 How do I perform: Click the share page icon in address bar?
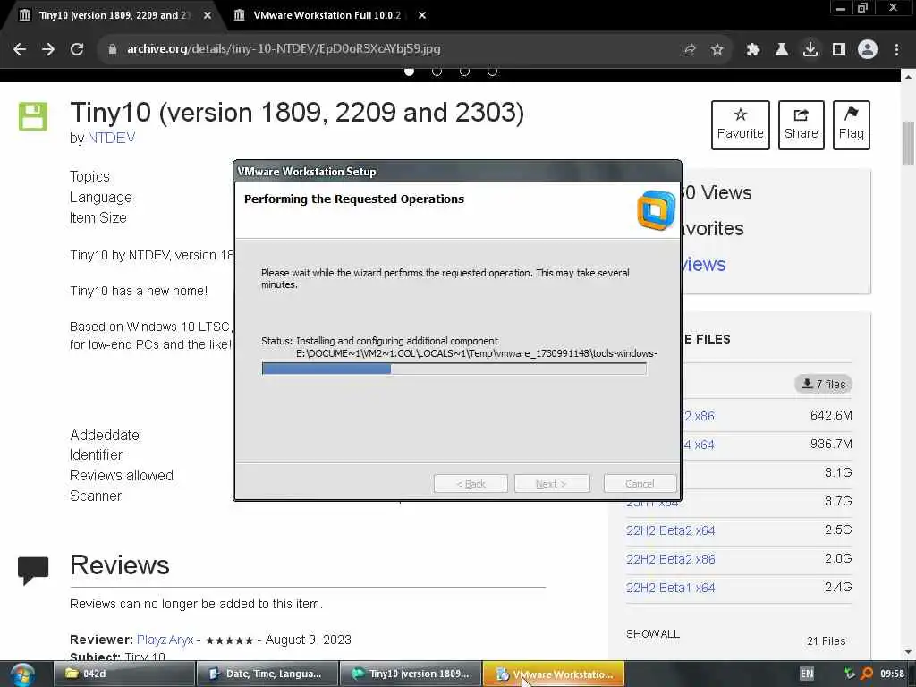click(x=689, y=50)
